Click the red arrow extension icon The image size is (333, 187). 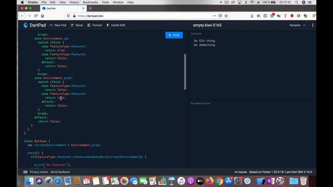click(292, 16)
